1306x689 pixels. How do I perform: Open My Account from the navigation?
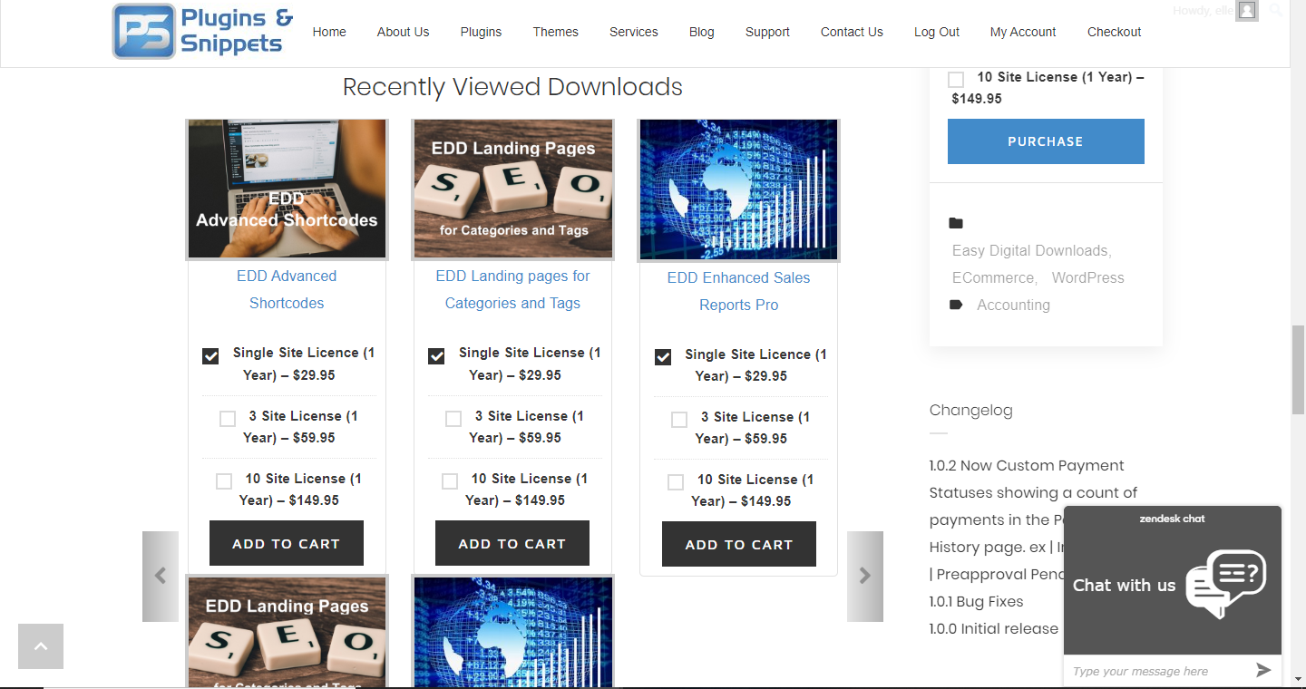tap(1023, 32)
